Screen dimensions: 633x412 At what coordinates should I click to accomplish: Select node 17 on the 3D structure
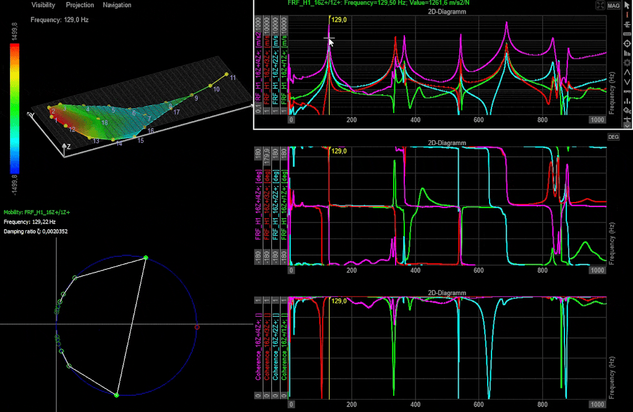pos(172,109)
